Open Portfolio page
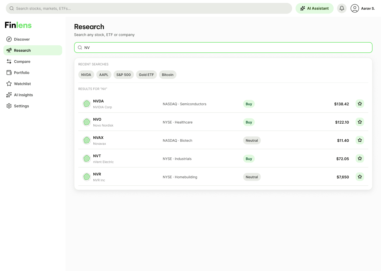This screenshot has width=381, height=271. 33,73
